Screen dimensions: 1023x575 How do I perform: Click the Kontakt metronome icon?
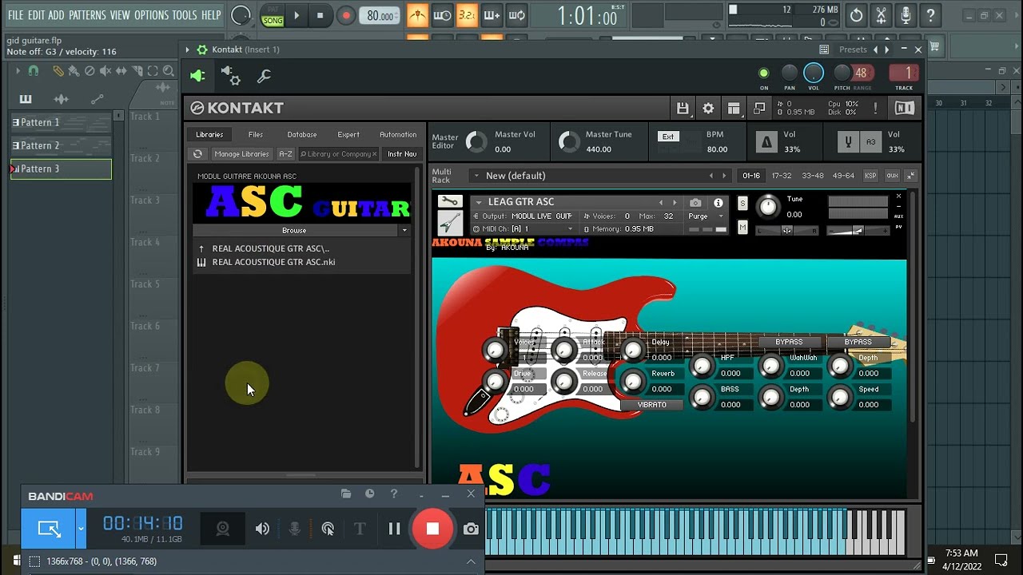click(x=766, y=142)
